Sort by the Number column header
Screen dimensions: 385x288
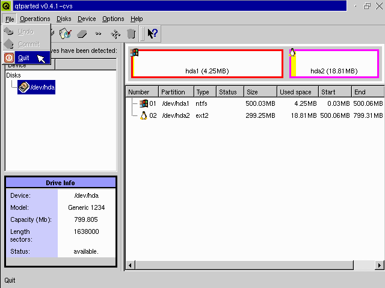[x=142, y=92]
